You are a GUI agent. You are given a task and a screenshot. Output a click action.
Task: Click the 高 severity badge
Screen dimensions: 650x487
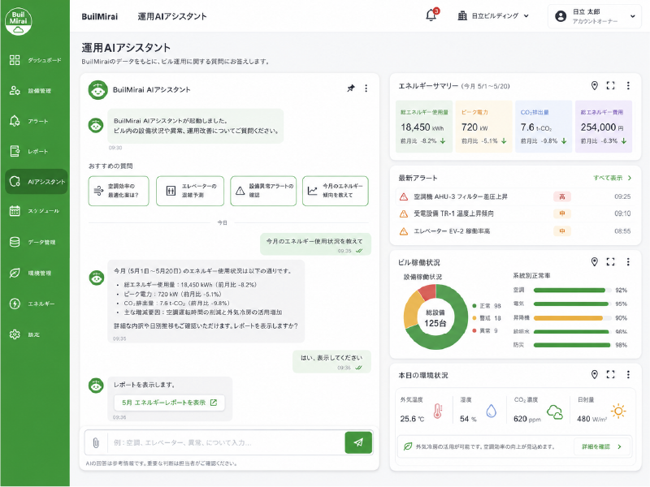pos(562,196)
